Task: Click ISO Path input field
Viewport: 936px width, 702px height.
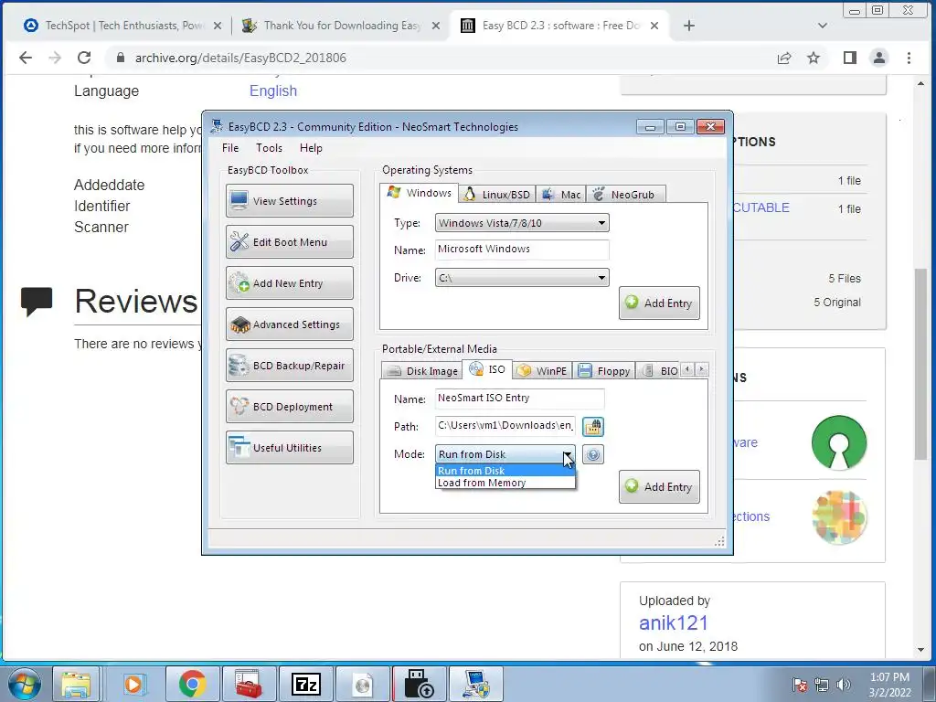Action: pyautogui.click(x=505, y=426)
